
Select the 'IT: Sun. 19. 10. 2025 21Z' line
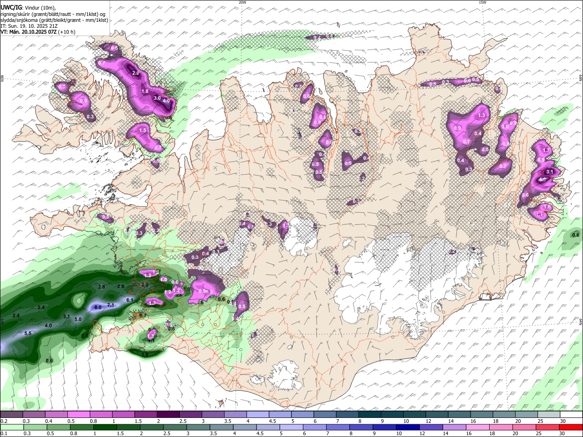[x=28, y=26]
